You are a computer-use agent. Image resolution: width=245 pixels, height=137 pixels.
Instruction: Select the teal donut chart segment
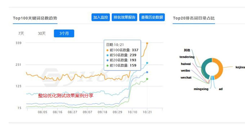(x=204, y=68)
